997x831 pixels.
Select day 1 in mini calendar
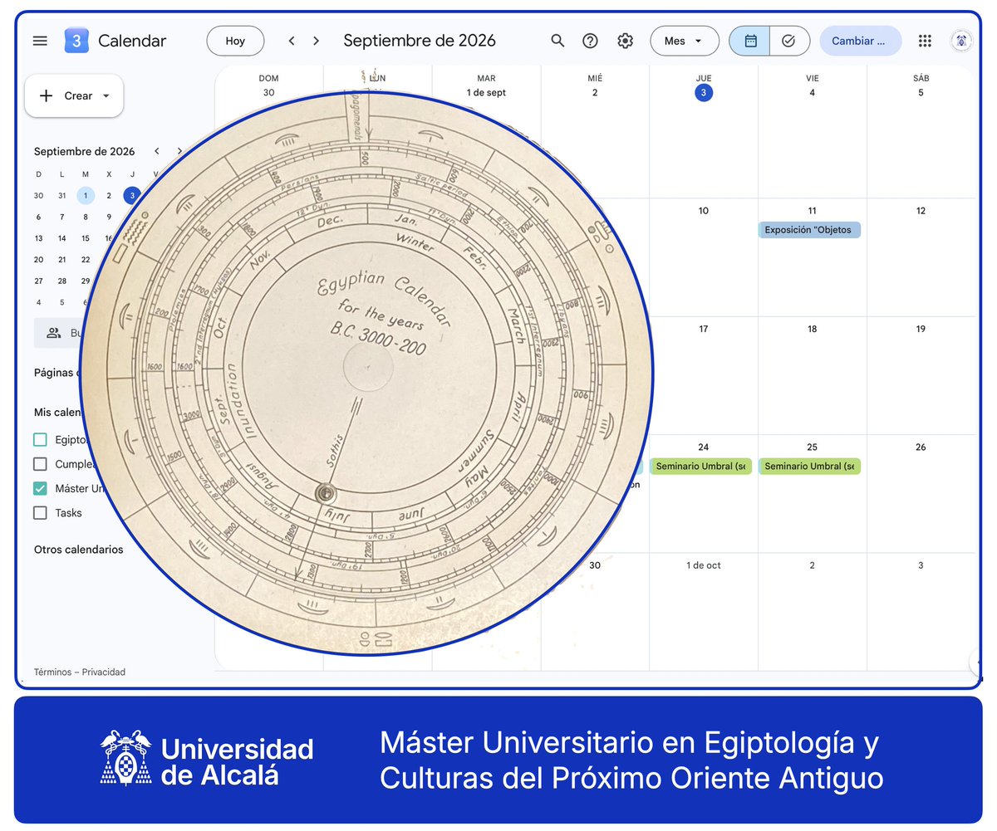coord(86,196)
